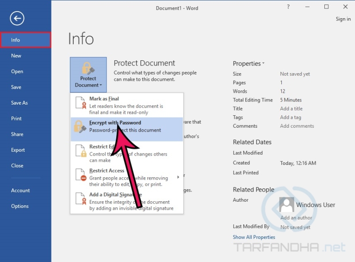The height and width of the screenshot is (262, 355).
Task: Click the Restrict Access no-entry page icon
Action: [x=81, y=175]
